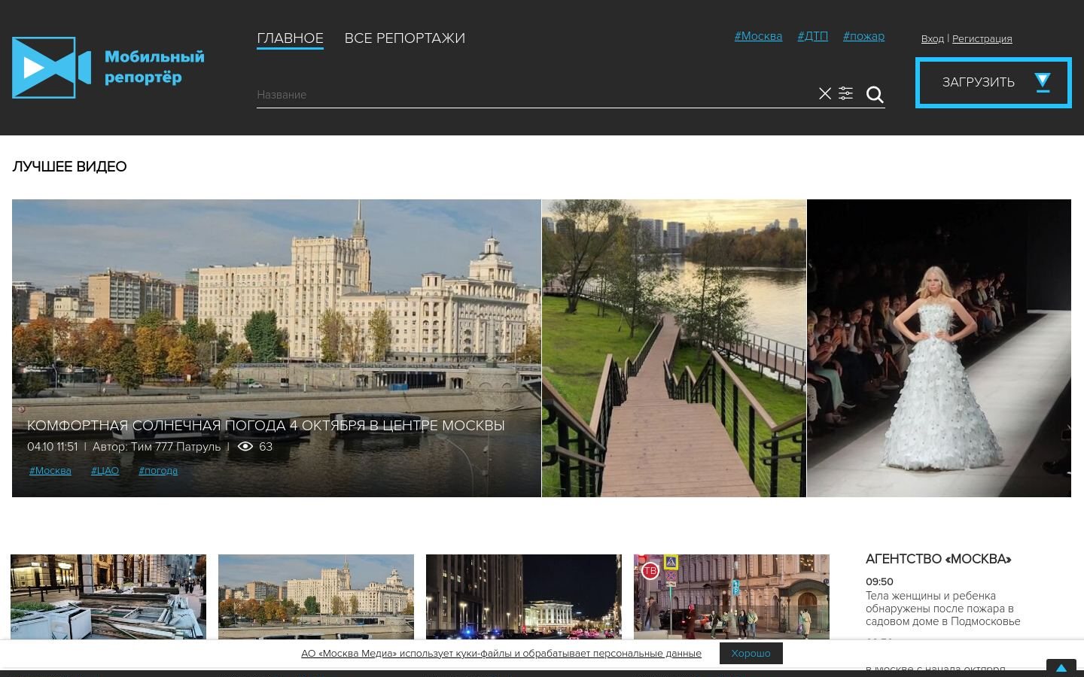
Task: Click the featured video title КОМФОРТНАЯ СОЛНЕЧНАЯ ПОГОДА
Action: click(x=266, y=426)
